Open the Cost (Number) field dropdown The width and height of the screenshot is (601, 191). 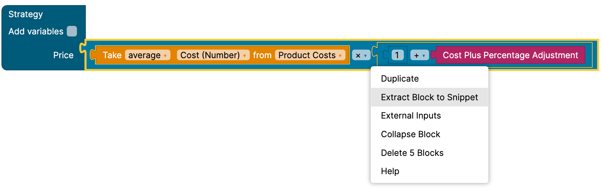213,55
